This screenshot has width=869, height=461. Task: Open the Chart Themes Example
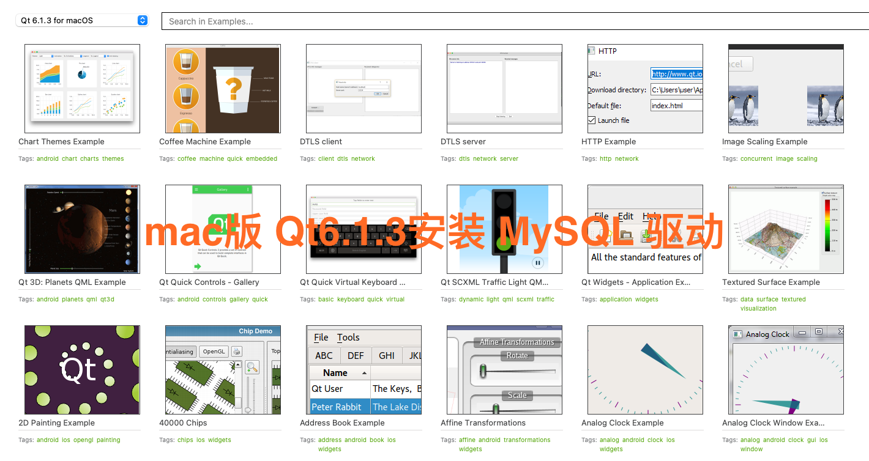82,89
